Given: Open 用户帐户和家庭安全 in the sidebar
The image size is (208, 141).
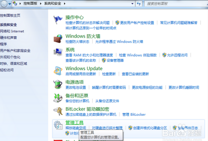Looking at the screenshot, I should pyautogui.click(x=15, y=51).
